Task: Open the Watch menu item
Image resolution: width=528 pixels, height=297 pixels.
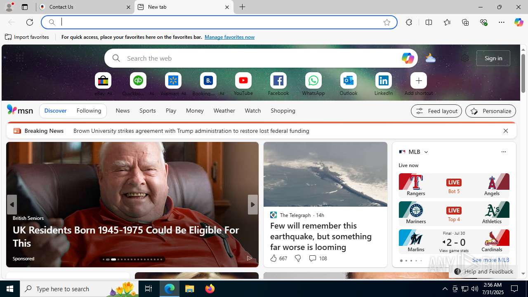Action: tap(253, 111)
